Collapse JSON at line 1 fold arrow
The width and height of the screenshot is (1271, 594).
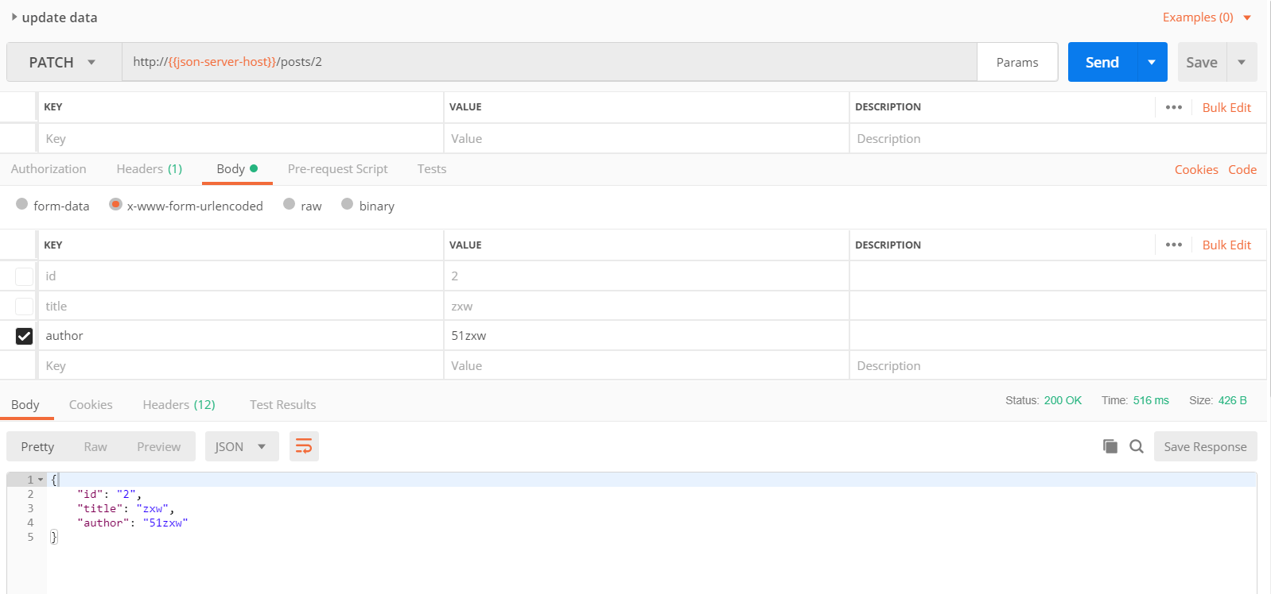tap(41, 480)
